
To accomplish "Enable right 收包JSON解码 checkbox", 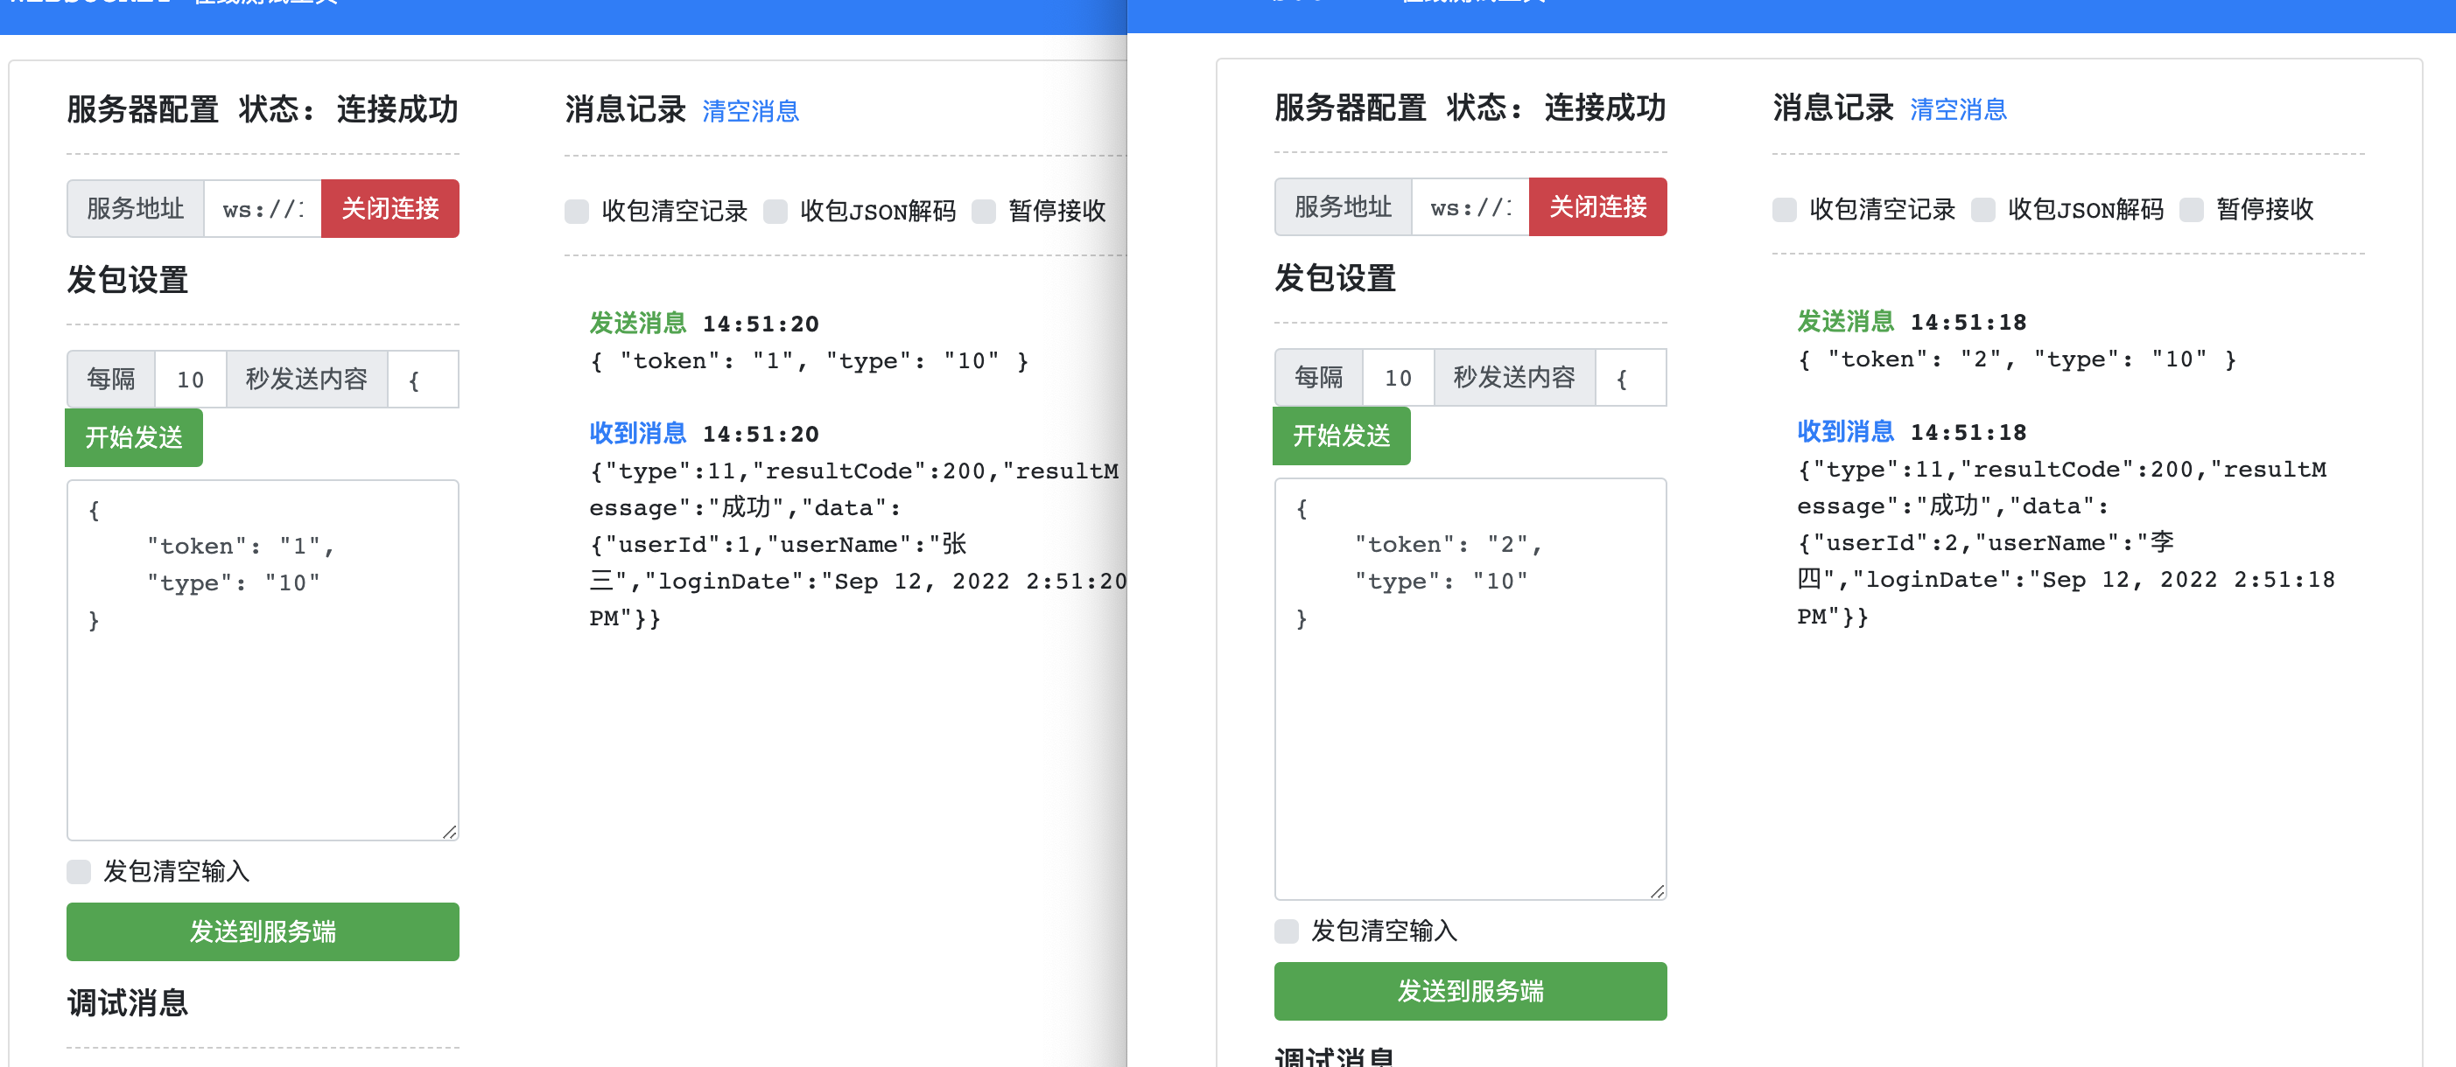I will pyautogui.click(x=1984, y=210).
